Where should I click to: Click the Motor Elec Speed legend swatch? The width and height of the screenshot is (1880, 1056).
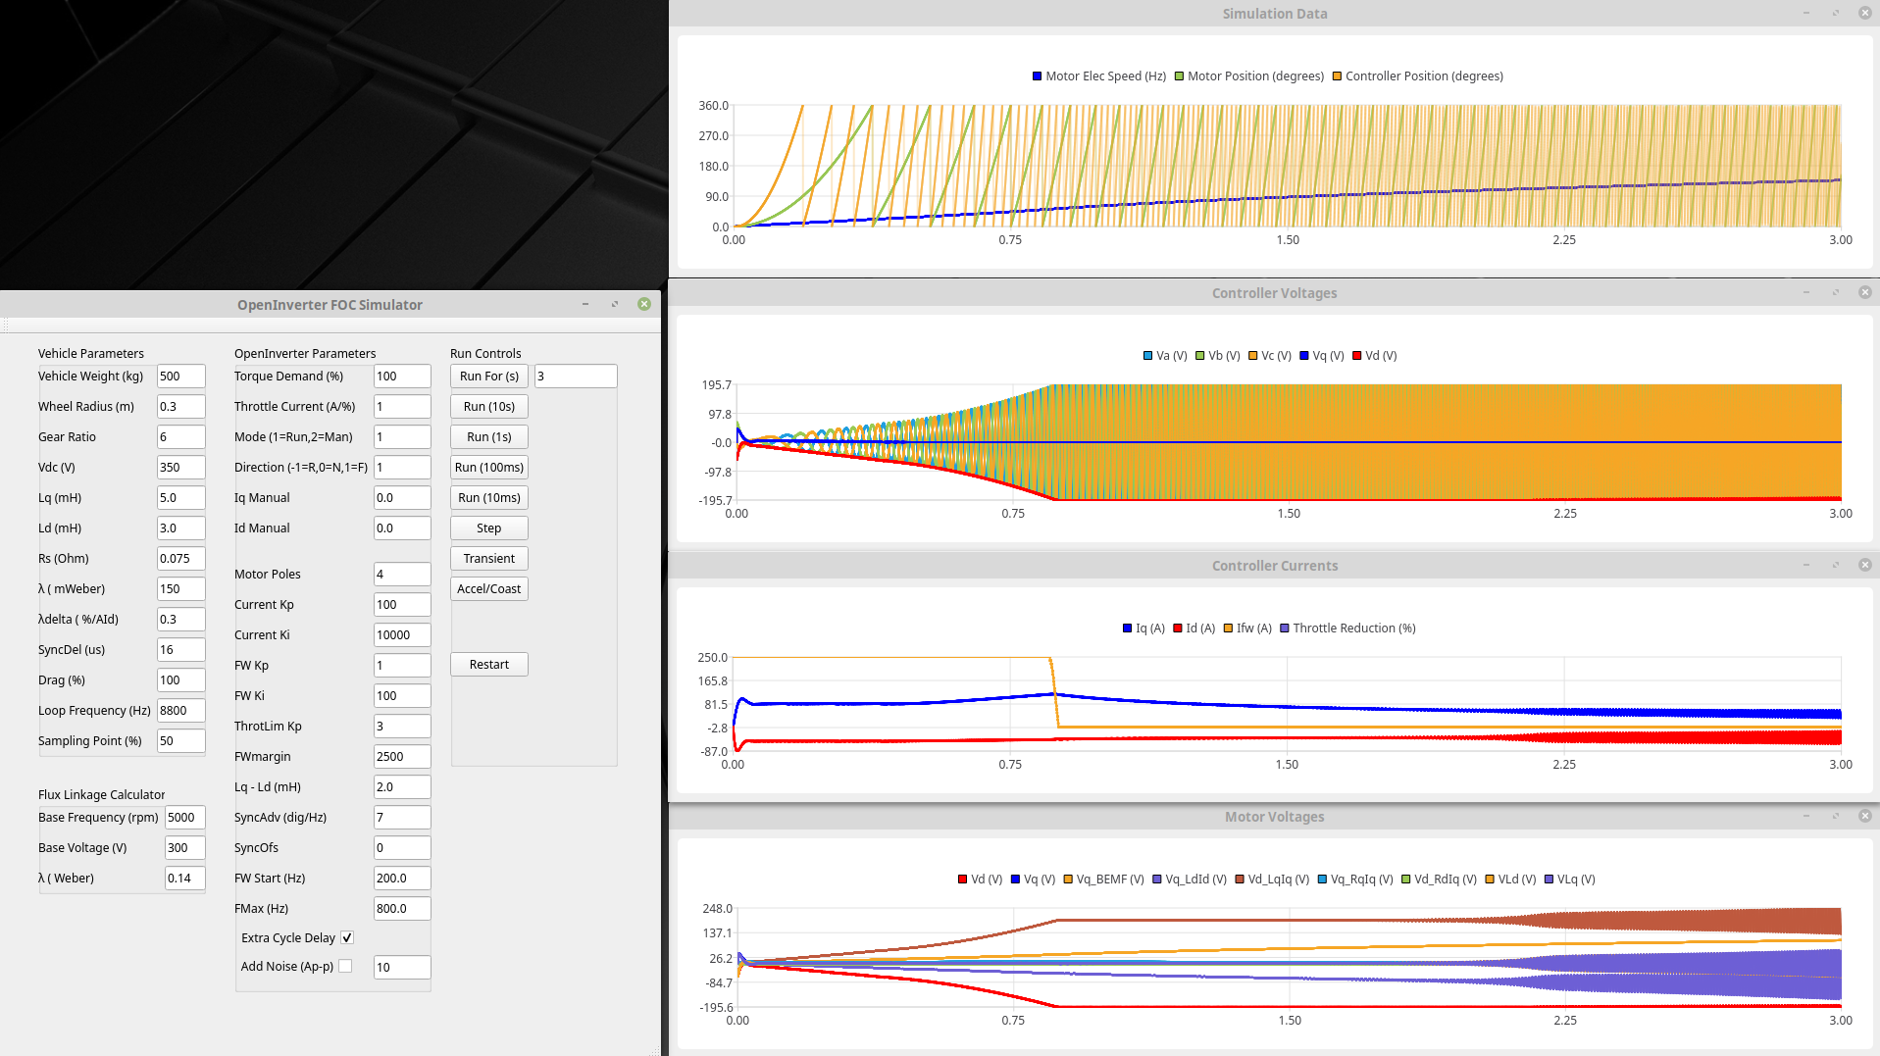(1037, 76)
